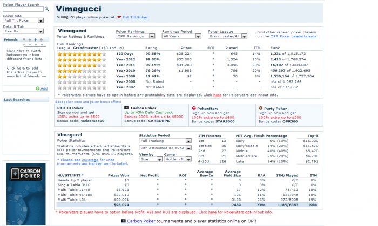Viewport: 378px width, 226px height.
Task: Click the 'Multi Table 11-45' row label
Action: (x=73, y=190)
